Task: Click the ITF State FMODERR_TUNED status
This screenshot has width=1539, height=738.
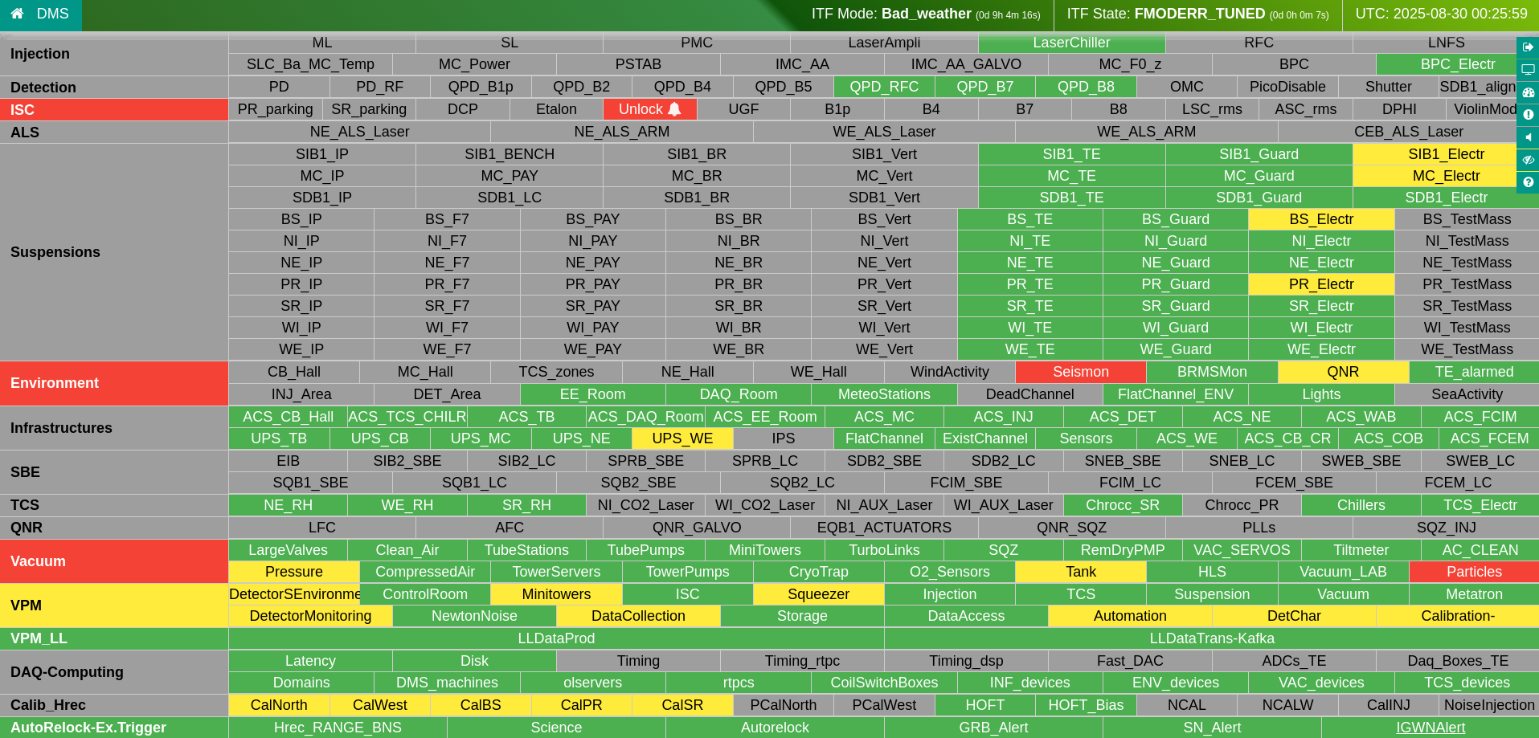Action: 1197,14
